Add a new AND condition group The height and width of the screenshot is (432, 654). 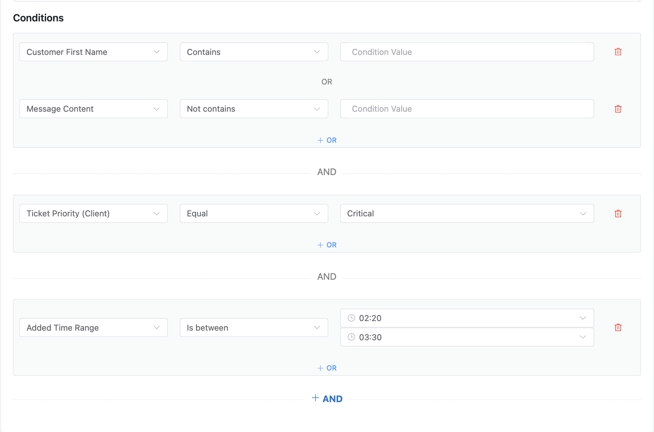(x=327, y=399)
